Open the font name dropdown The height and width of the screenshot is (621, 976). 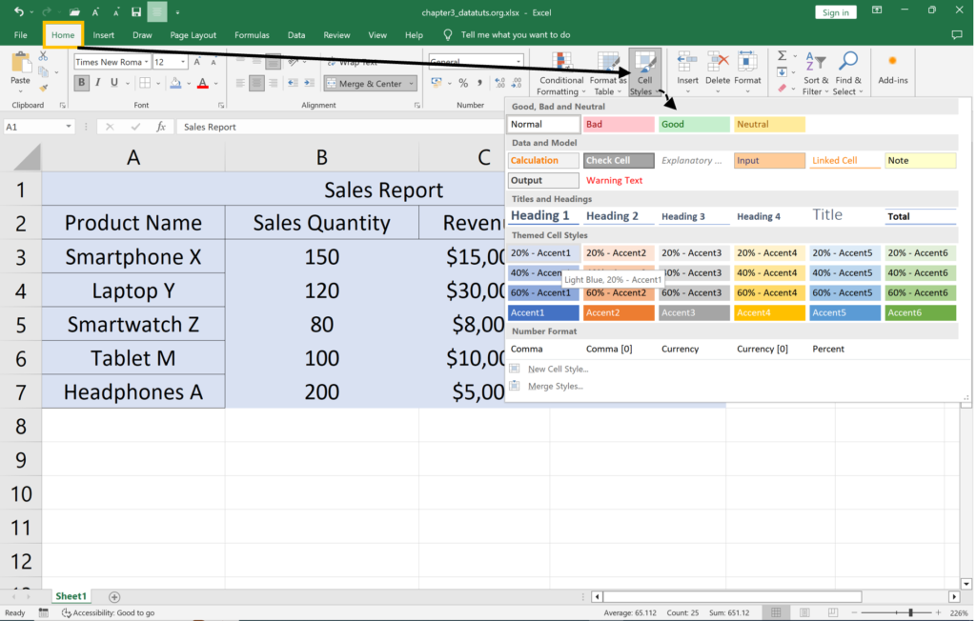click(x=146, y=62)
